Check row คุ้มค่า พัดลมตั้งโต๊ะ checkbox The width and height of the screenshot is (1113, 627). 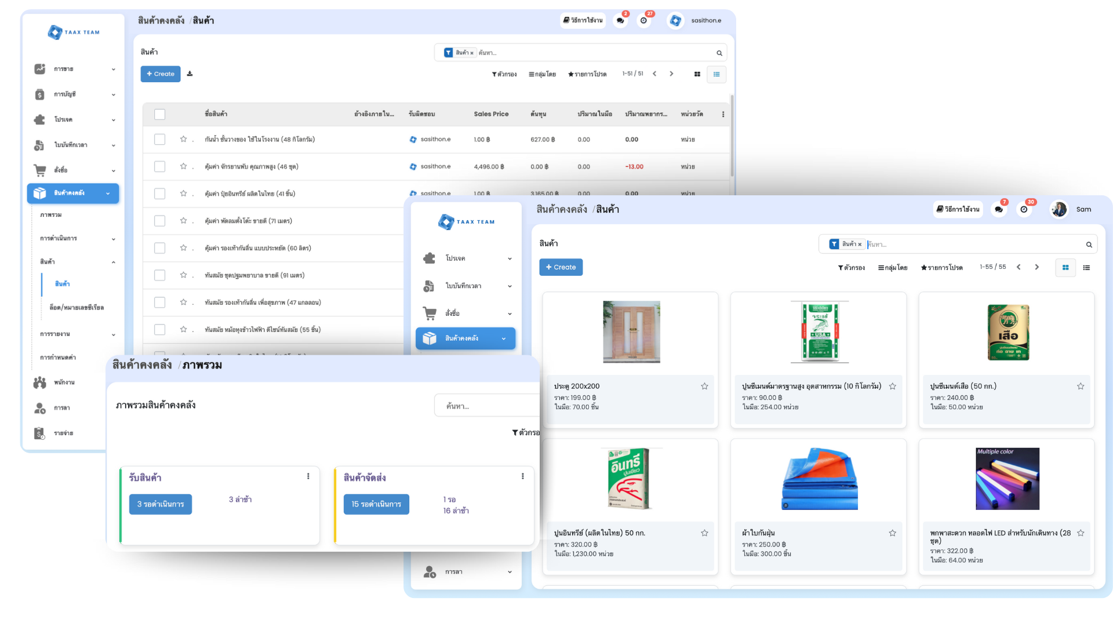click(160, 221)
